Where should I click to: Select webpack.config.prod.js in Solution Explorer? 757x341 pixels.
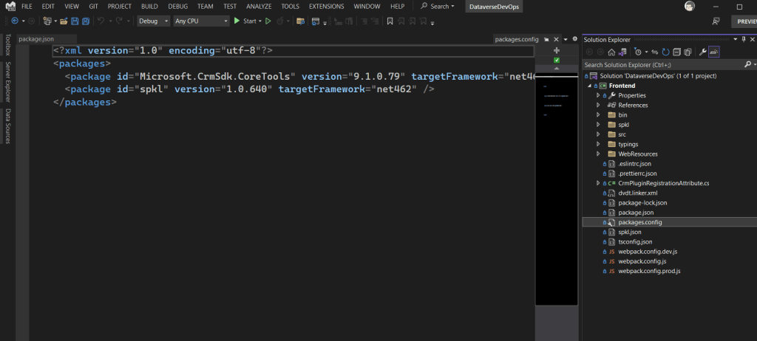(x=649, y=271)
